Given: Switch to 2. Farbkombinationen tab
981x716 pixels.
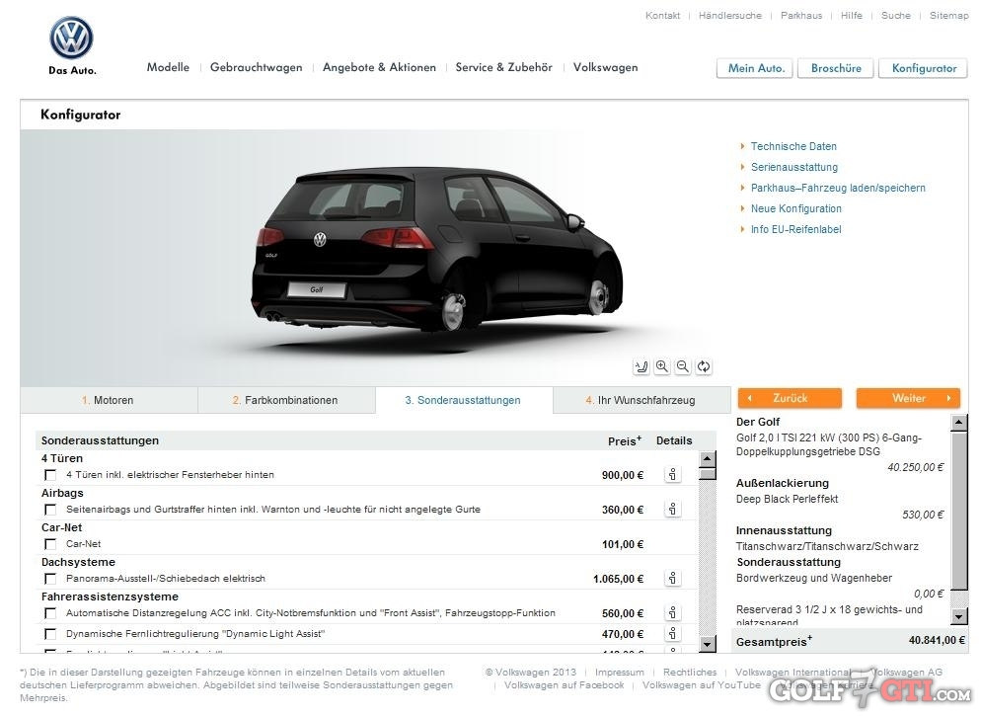Looking at the screenshot, I should pos(286,400).
